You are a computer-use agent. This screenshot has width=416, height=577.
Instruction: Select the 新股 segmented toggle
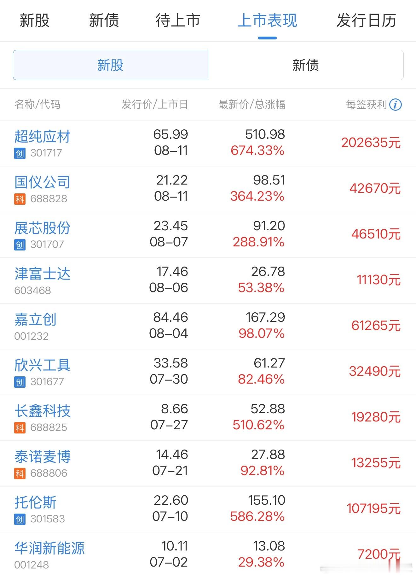click(111, 65)
